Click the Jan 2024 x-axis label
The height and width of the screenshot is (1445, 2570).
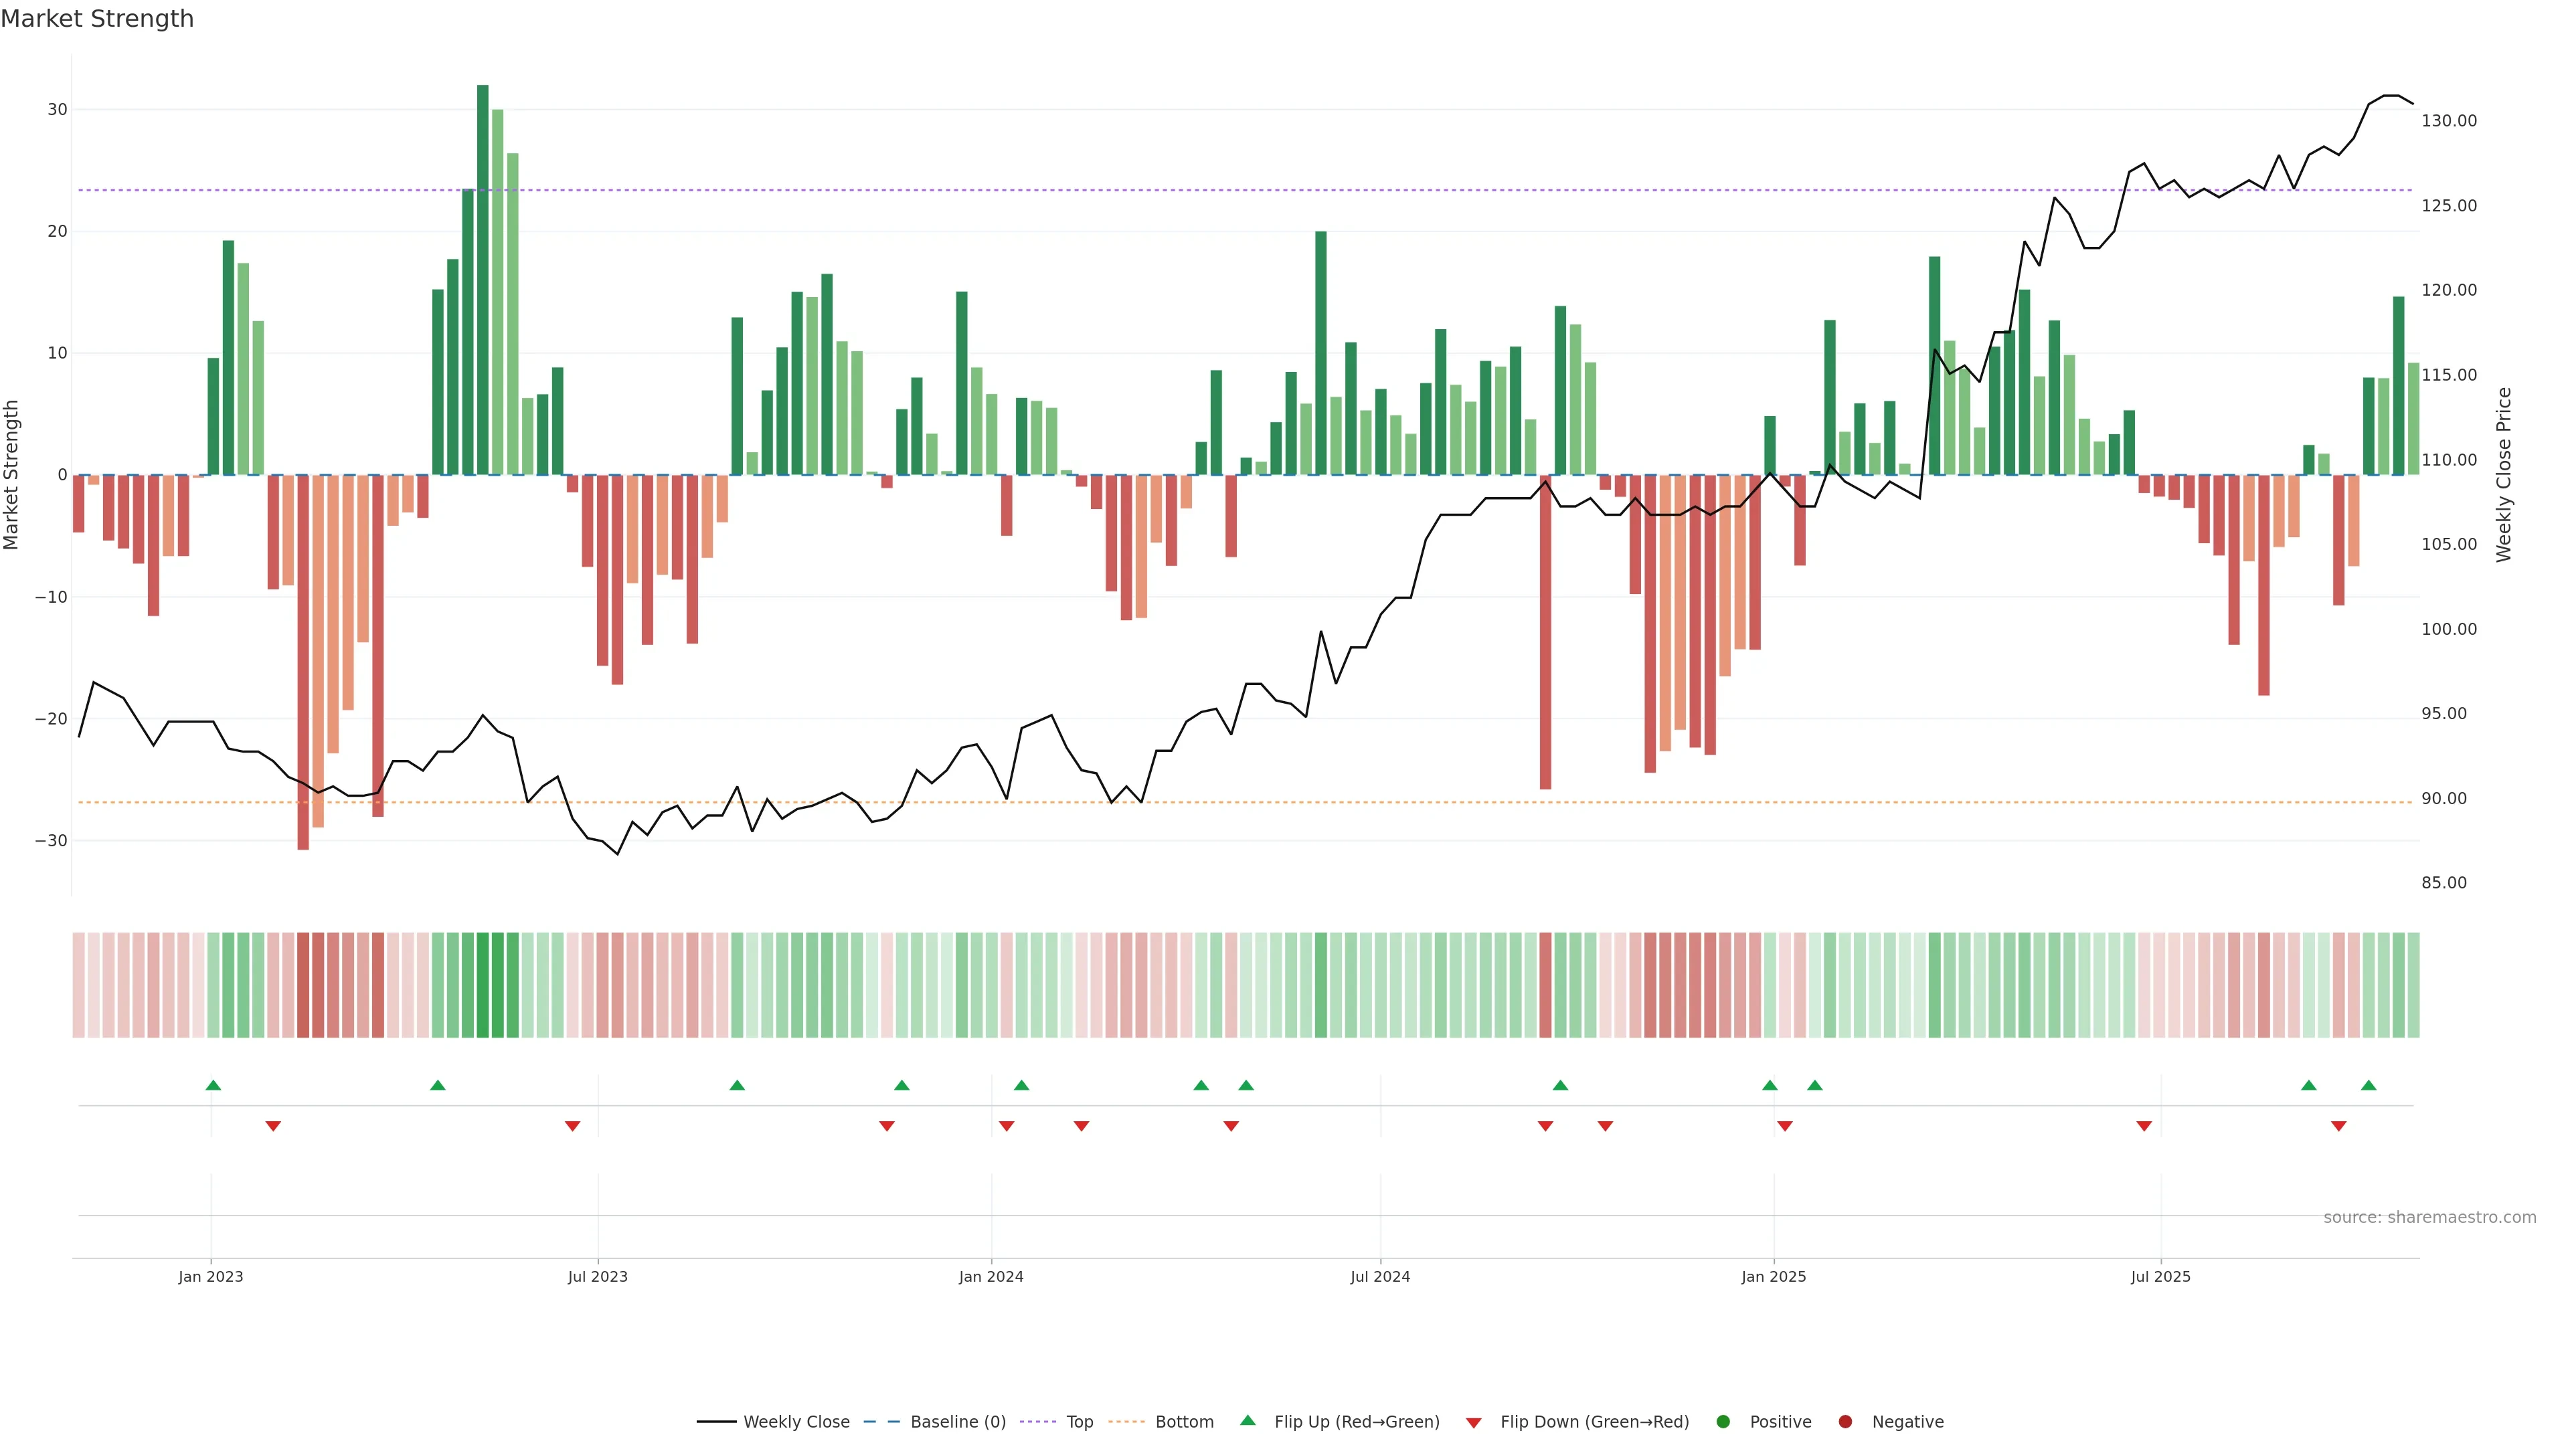click(x=991, y=1276)
